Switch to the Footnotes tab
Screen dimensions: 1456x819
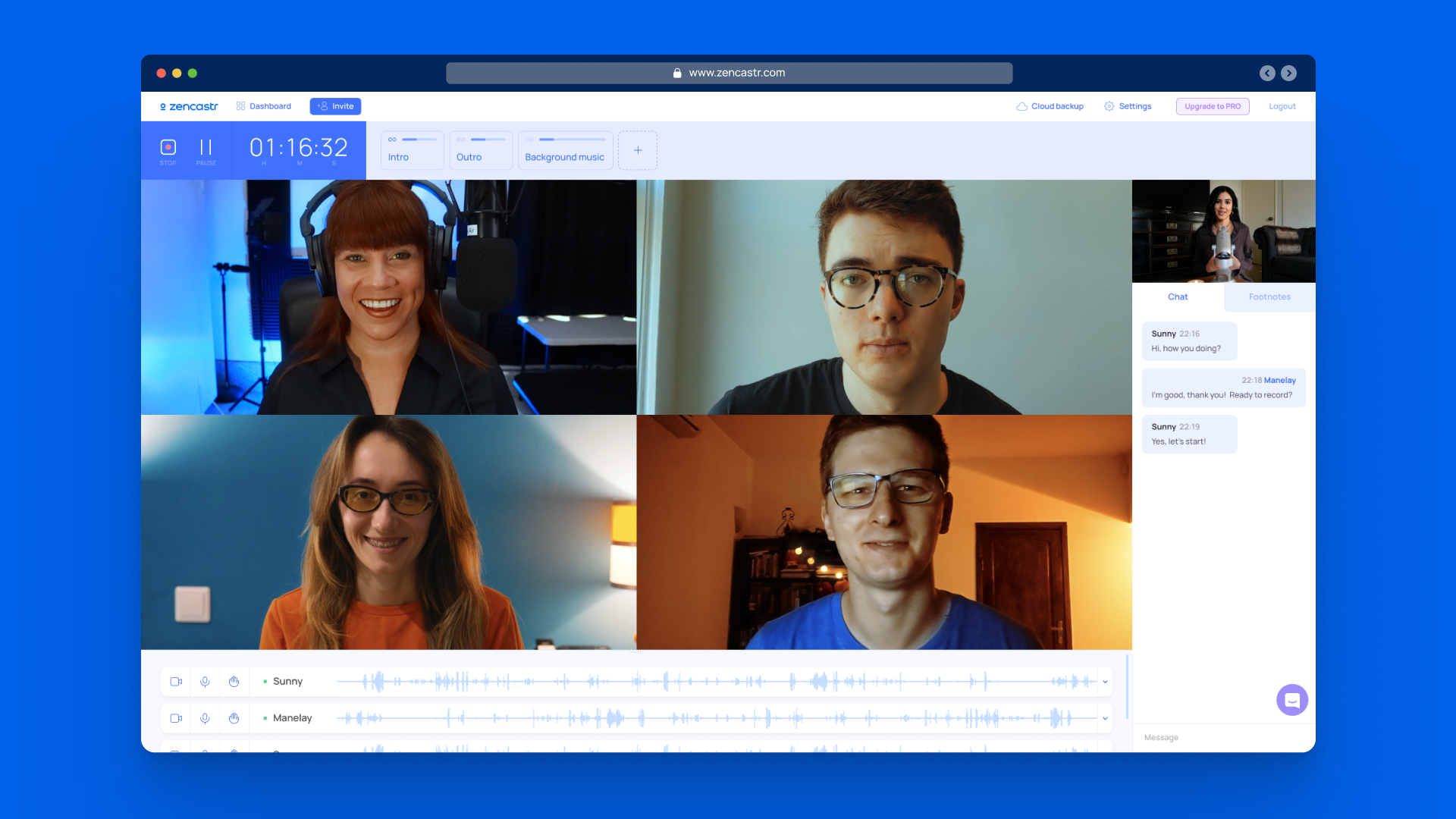1269,297
